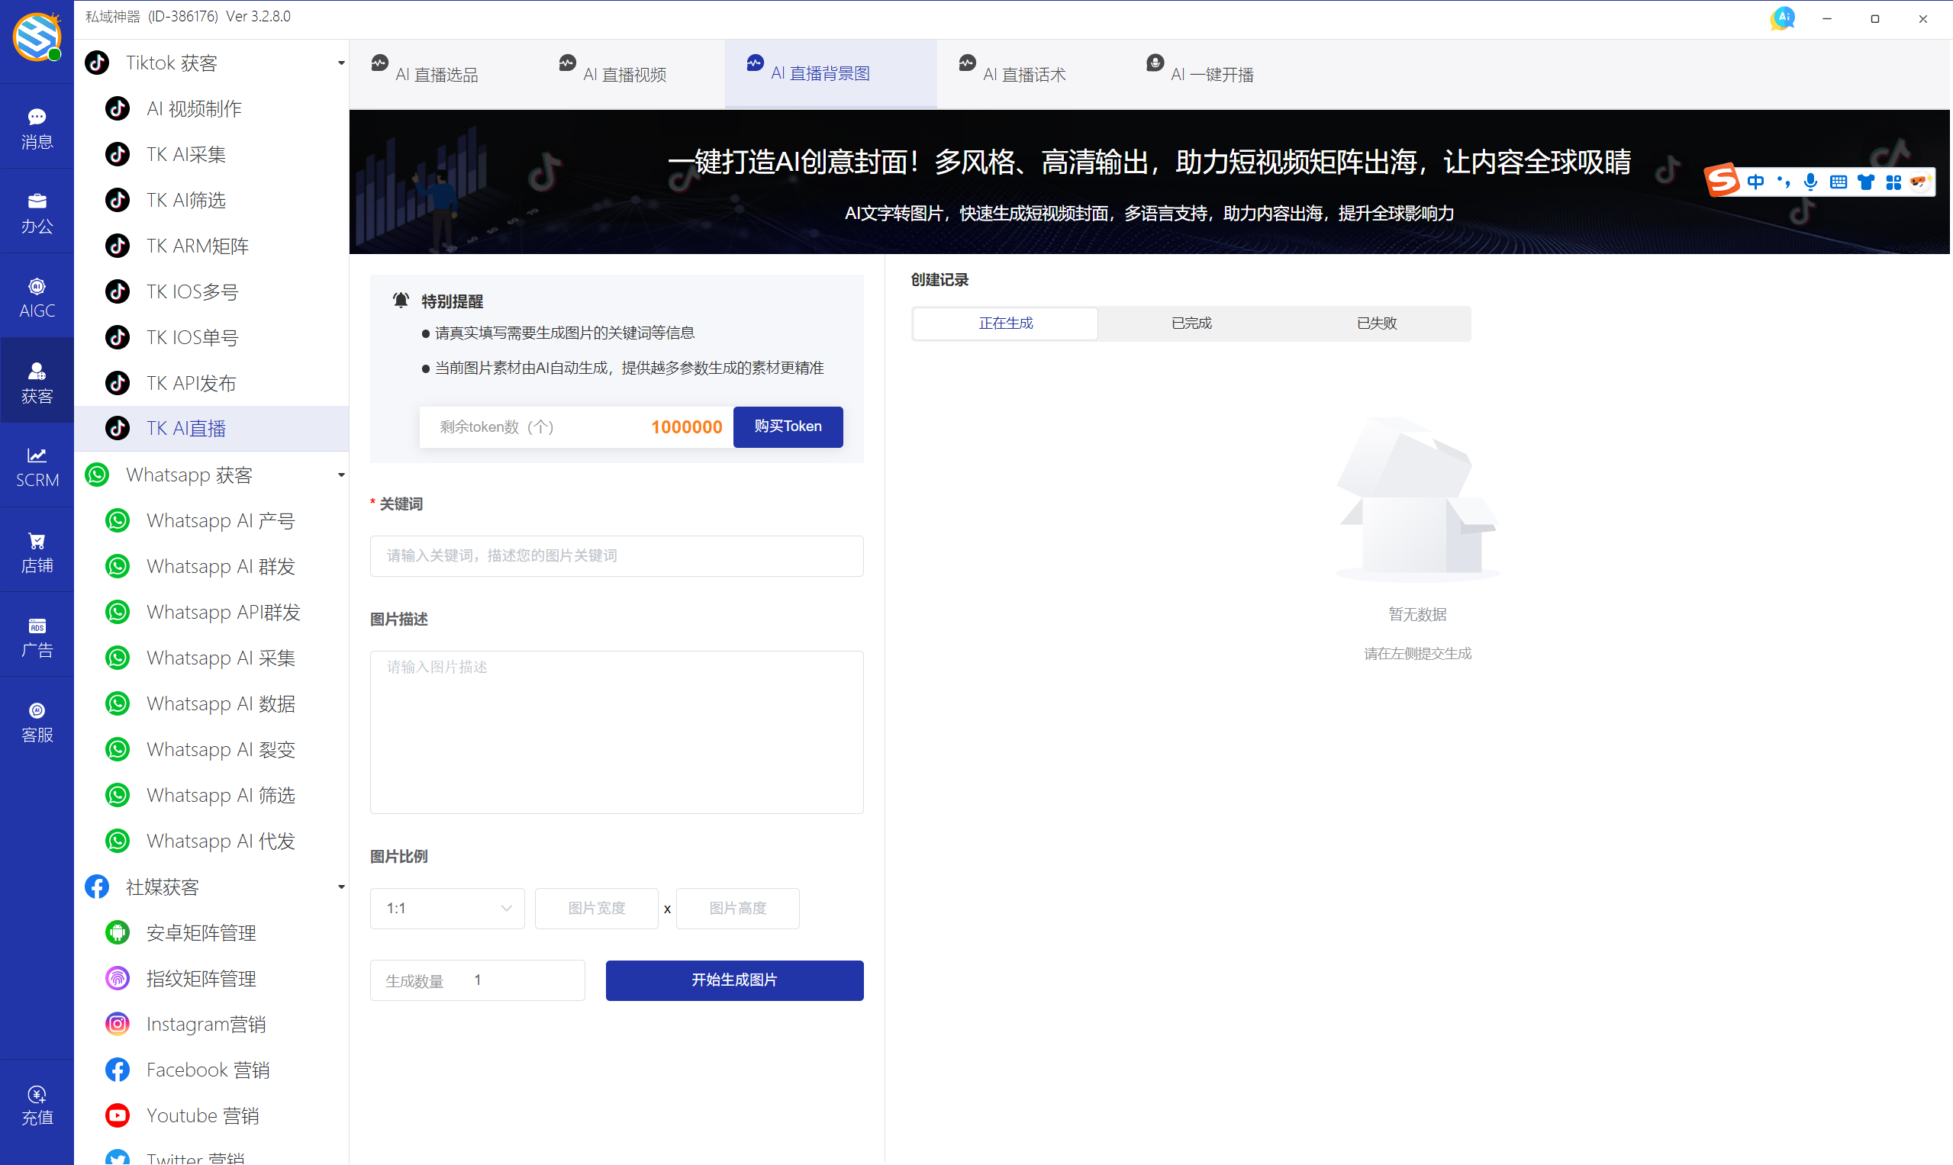Open the 1:1 image ratio dropdown

point(446,907)
